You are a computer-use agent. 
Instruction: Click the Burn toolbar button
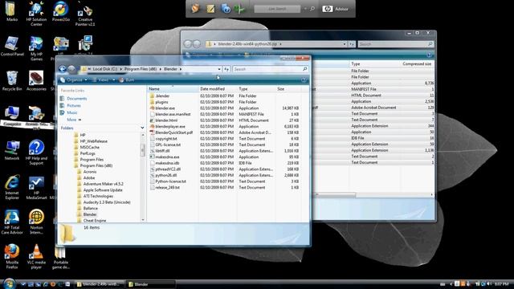pos(127,80)
